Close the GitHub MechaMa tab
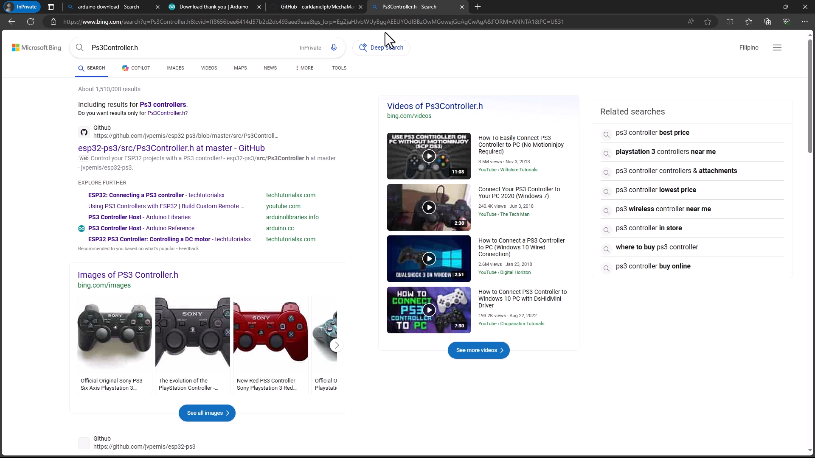Image resolution: width=815 pixels, height=458 pixels. tap(360, 7)
